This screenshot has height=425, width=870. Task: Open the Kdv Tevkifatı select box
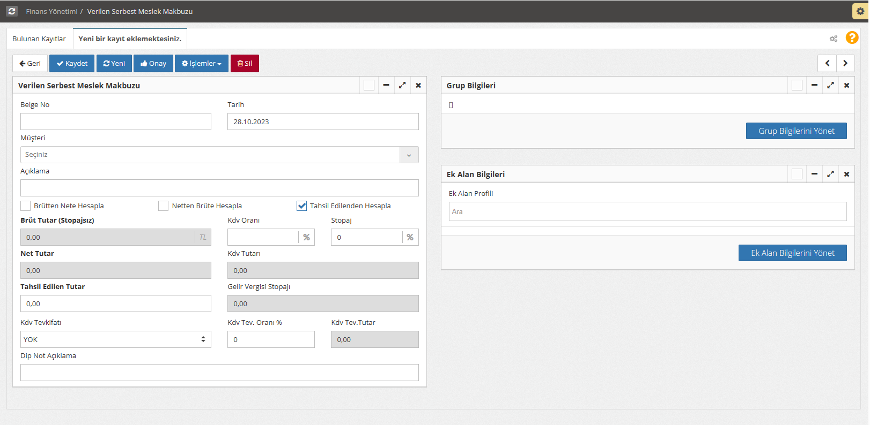coord(115,339)
